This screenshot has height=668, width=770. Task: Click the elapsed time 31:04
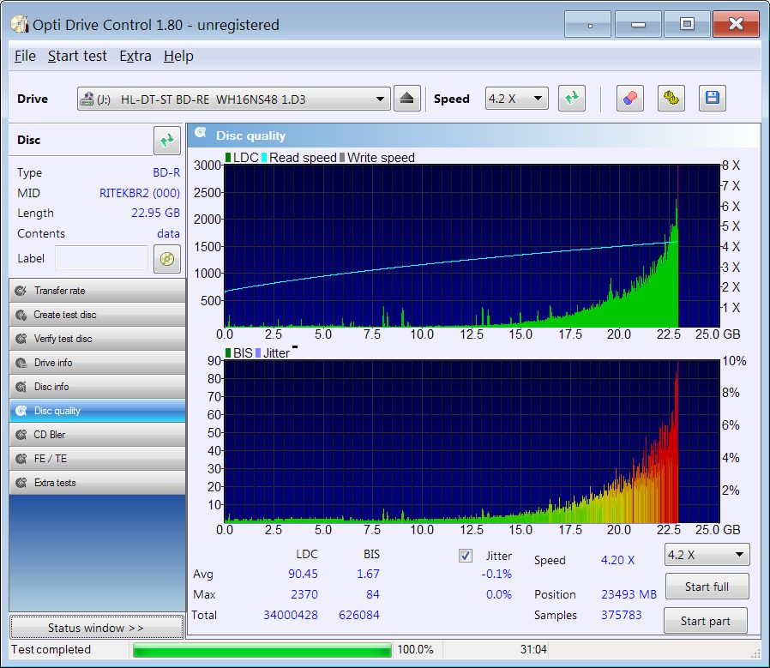point(533,649)
